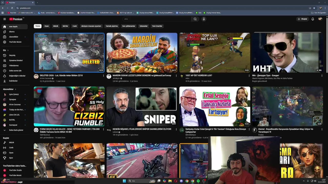This screenshot has height=184, width=328.
Task: Select the Son yüklenenler chip
Action: pos(129,26)
